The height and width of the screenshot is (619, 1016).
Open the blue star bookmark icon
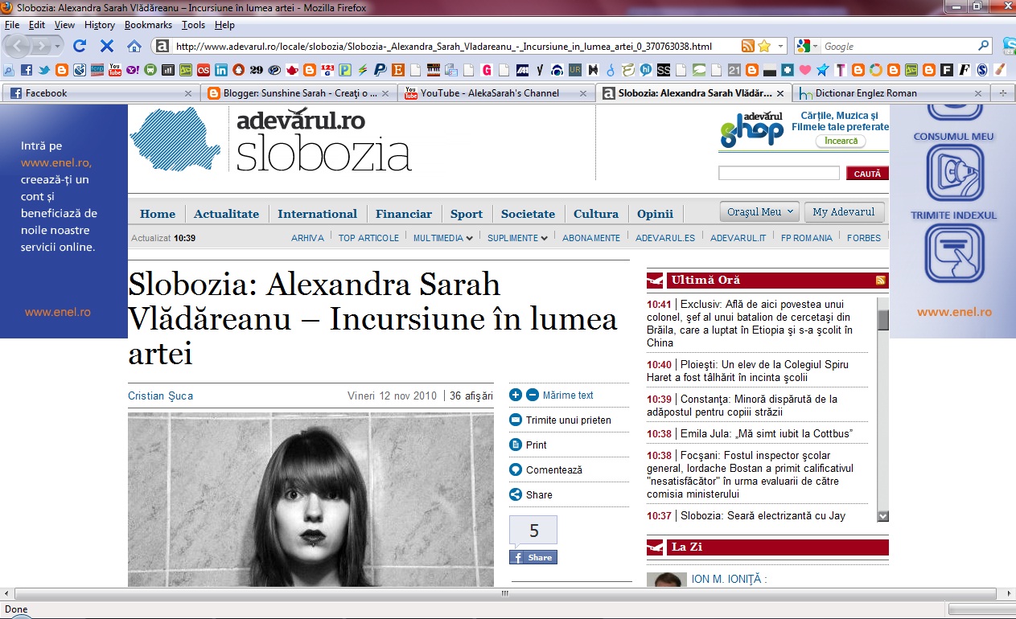[823, 70]
